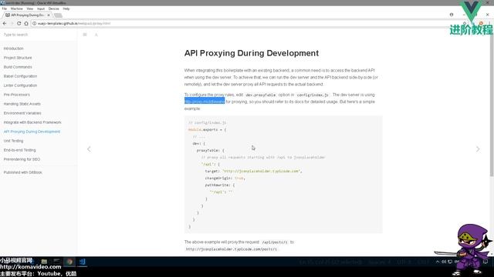Screen dimensions: 494x277
Task: Open the File menu of VirtualBox
Action: click(5, 8)
